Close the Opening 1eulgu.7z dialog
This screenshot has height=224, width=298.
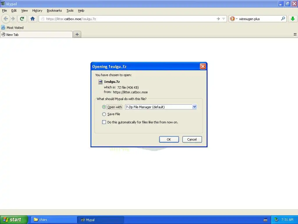(203, 66)
